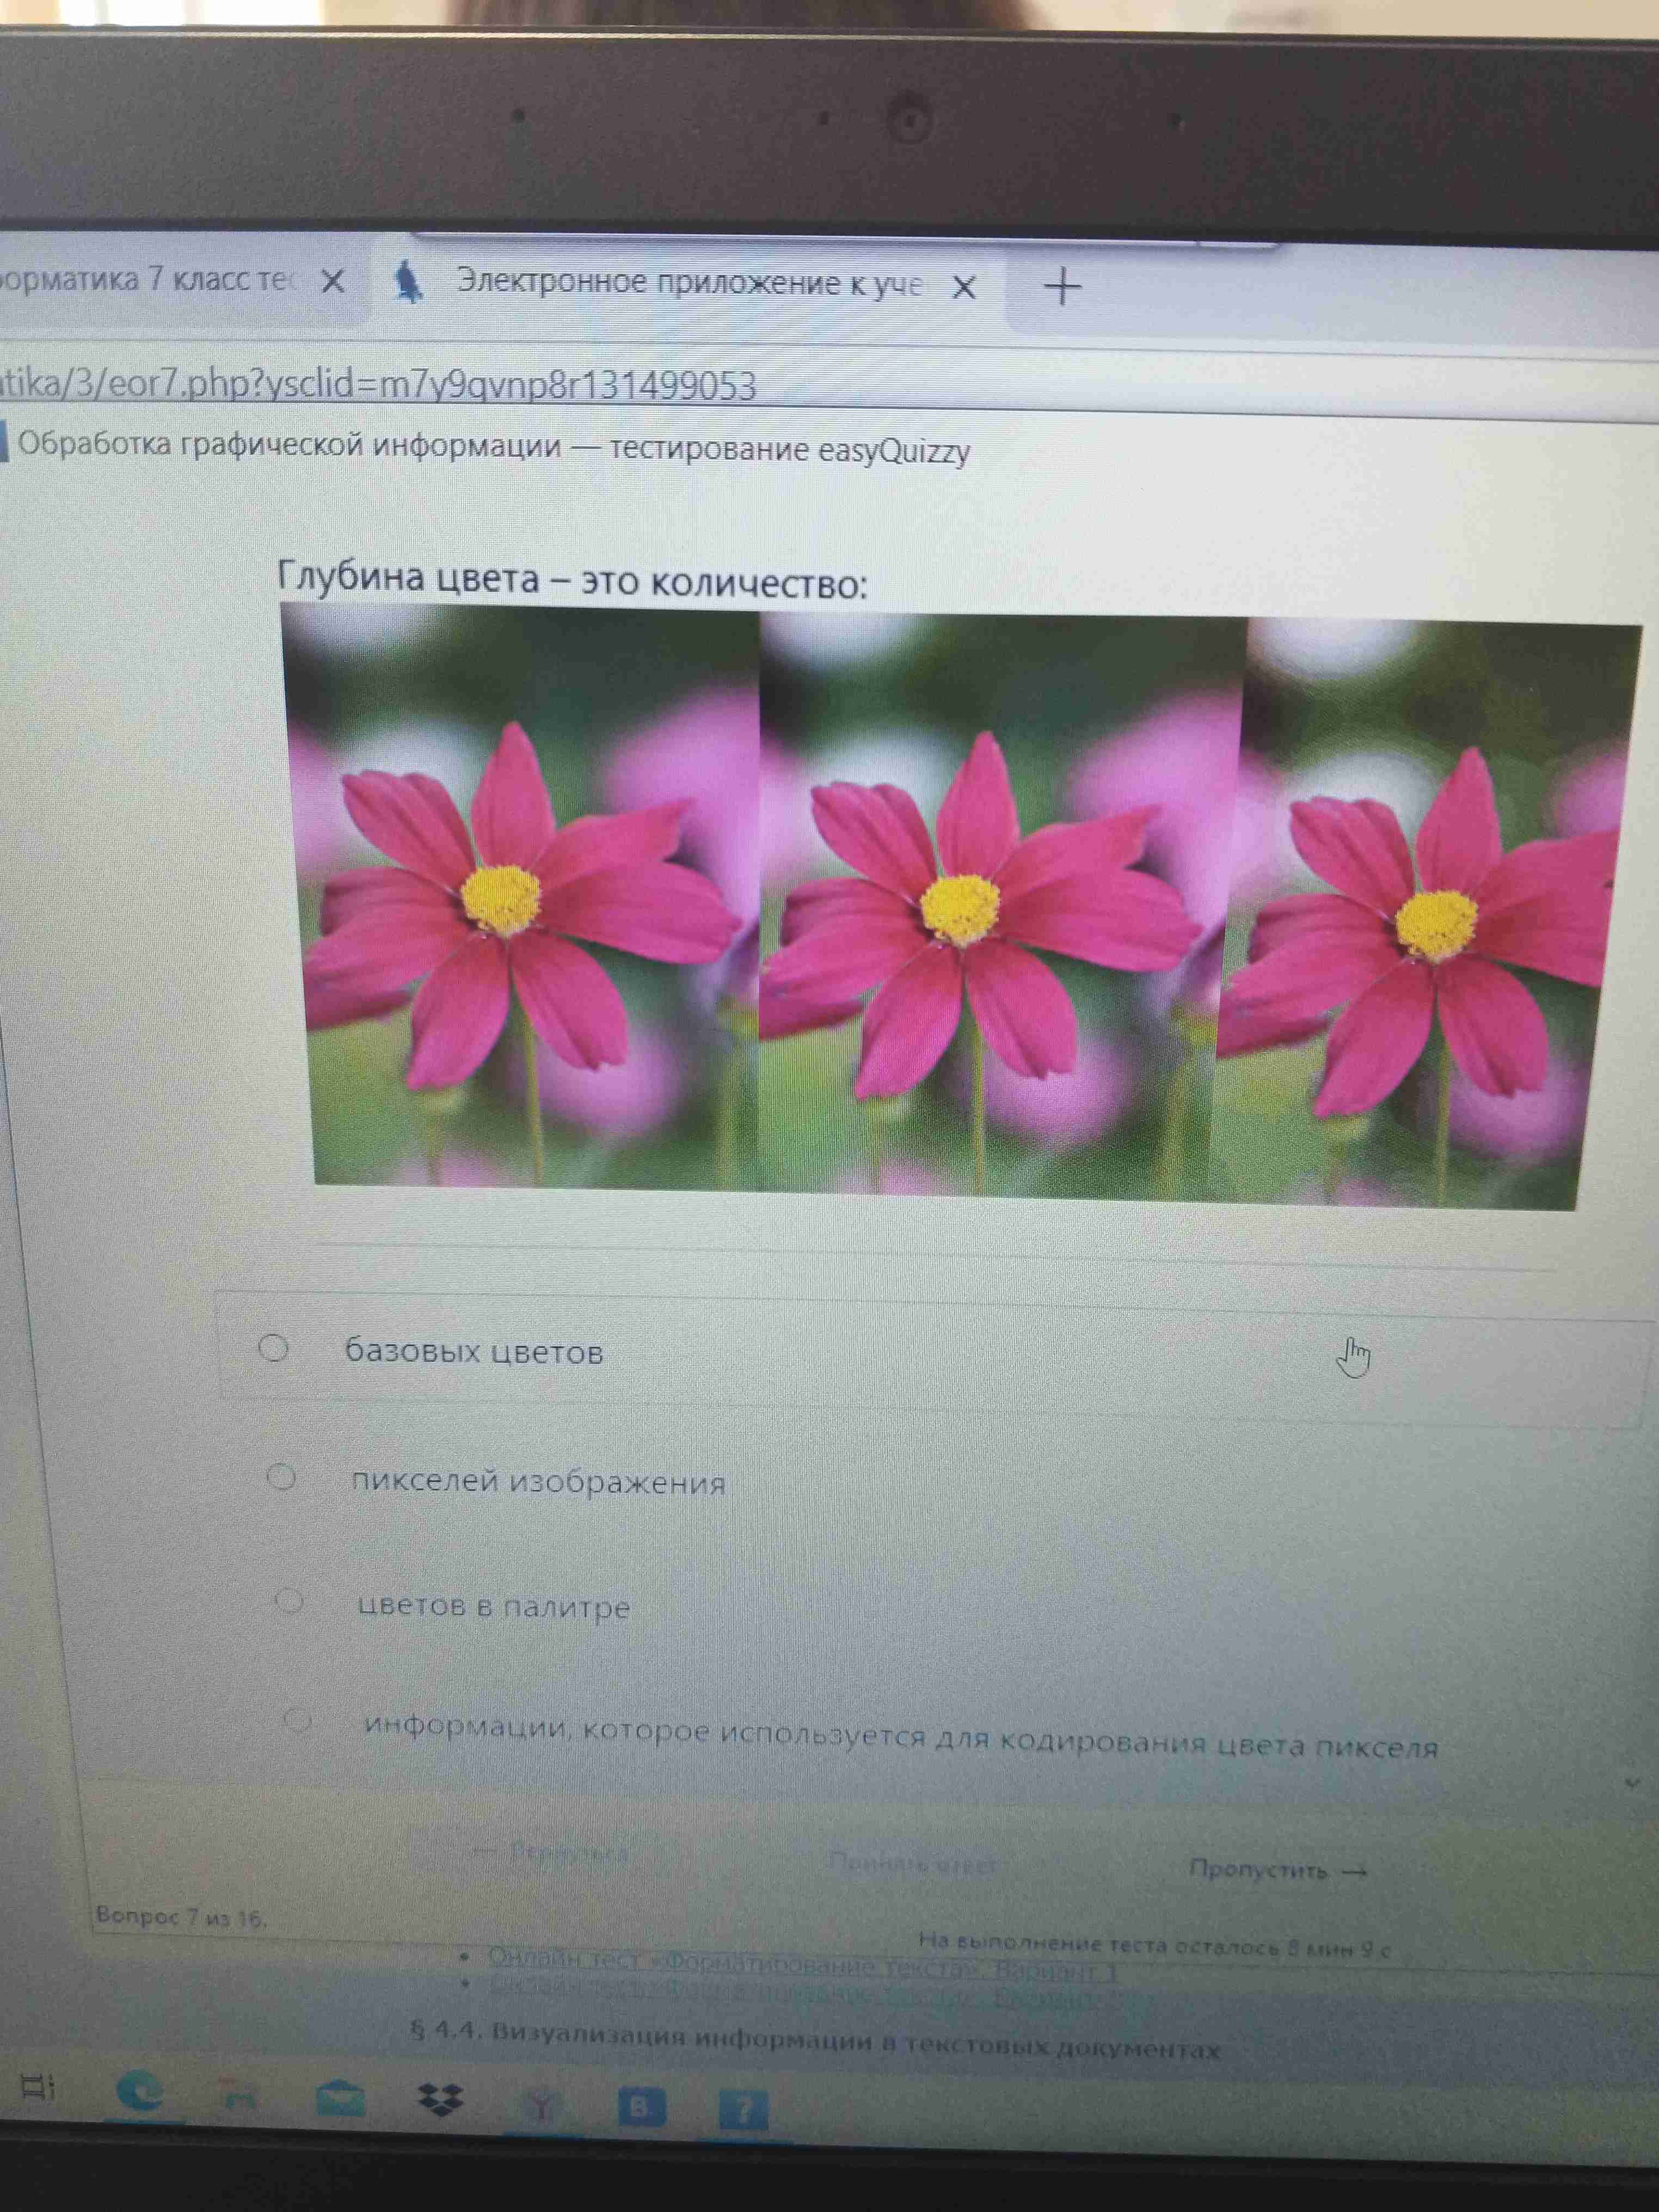Open the Task View taskbar icon
Screen dimensions: 1659x2212
pyautogui.click(x=38, y=2087)
